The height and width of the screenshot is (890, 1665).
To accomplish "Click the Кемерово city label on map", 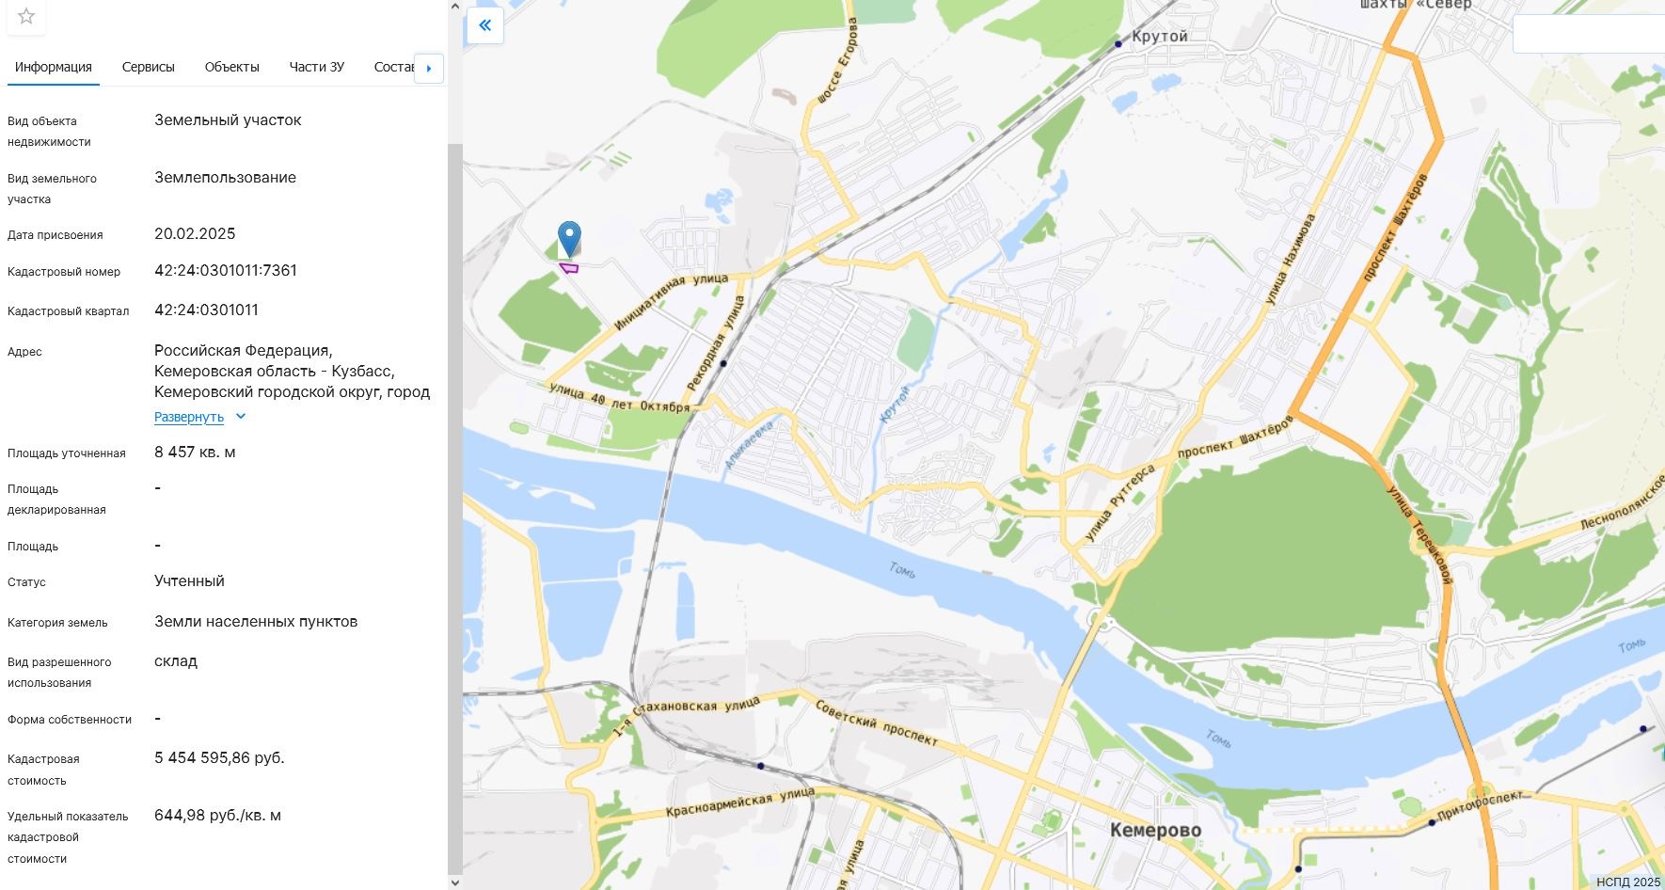I will (1155, 830).
